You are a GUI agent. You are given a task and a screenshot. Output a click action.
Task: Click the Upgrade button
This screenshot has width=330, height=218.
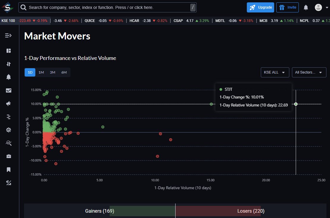[x=260, y=8]
